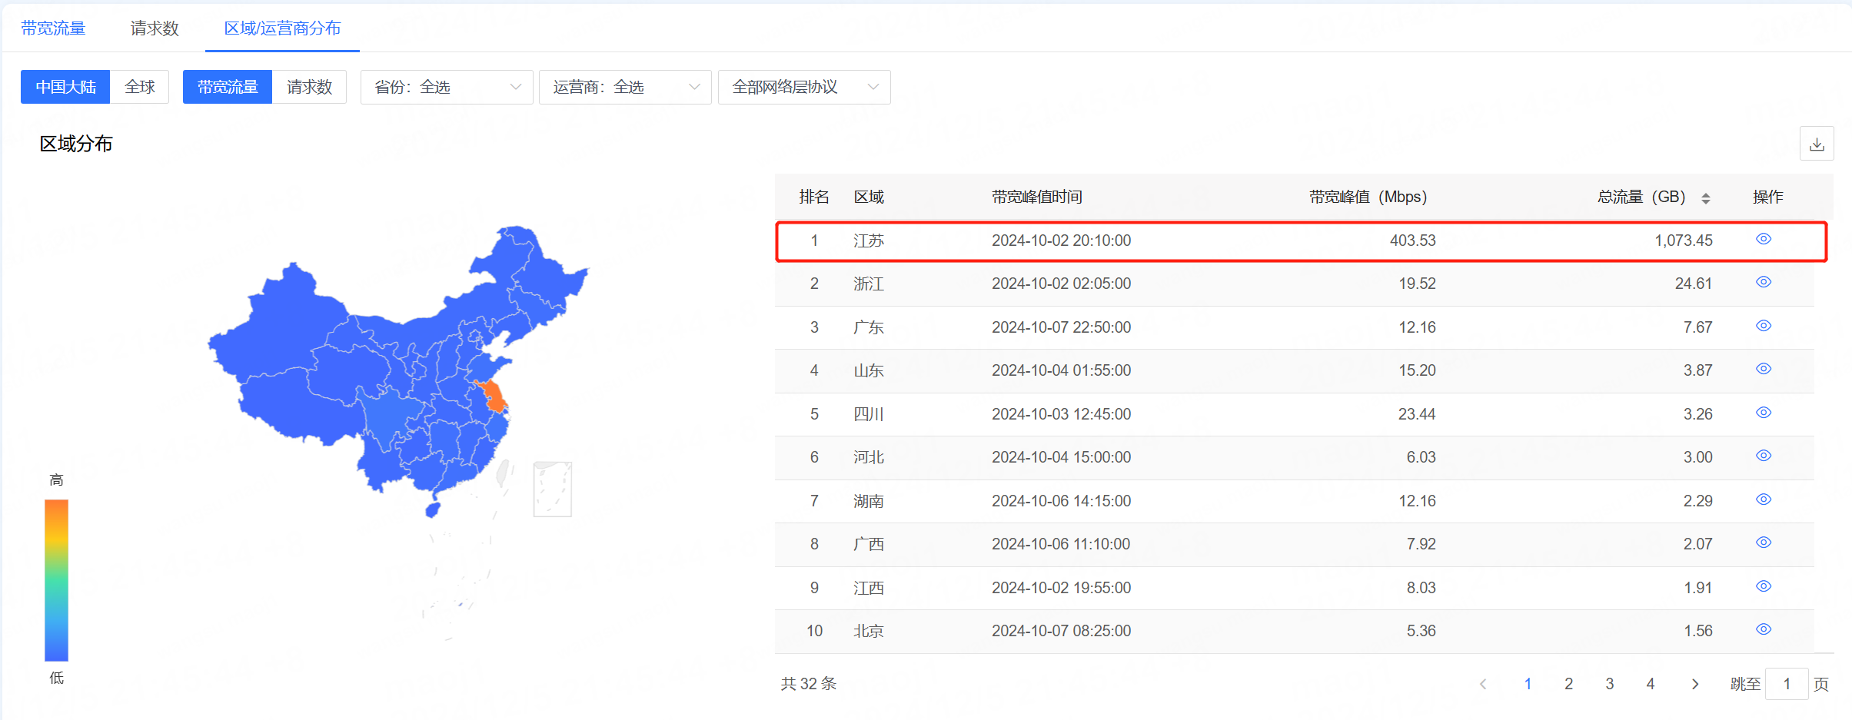The height and width of the screenshot is (720, 1852).
Task: Click the eye icon in the 江苏 row
Action: pos(1764,239)
